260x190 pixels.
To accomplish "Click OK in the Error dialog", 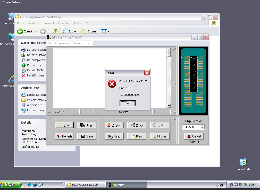I will click(x=128, y=103).
